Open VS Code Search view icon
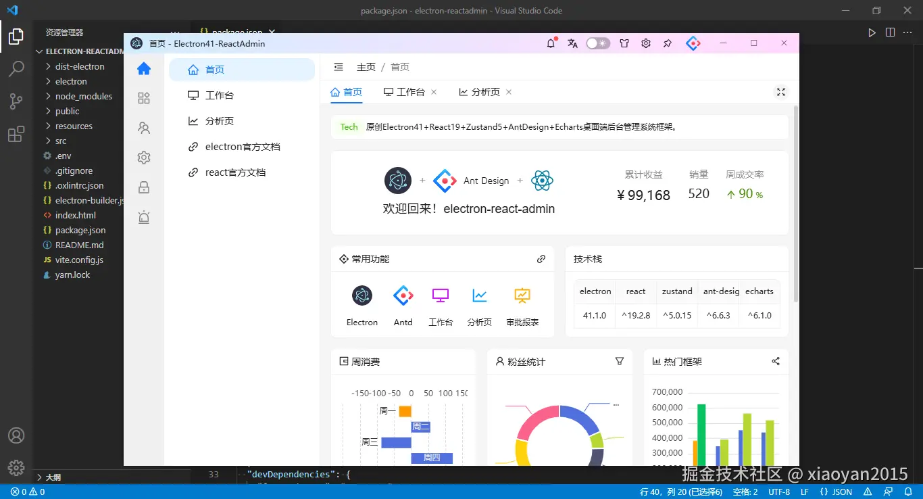Screen dimensions: 923x499 pos(16,68)
